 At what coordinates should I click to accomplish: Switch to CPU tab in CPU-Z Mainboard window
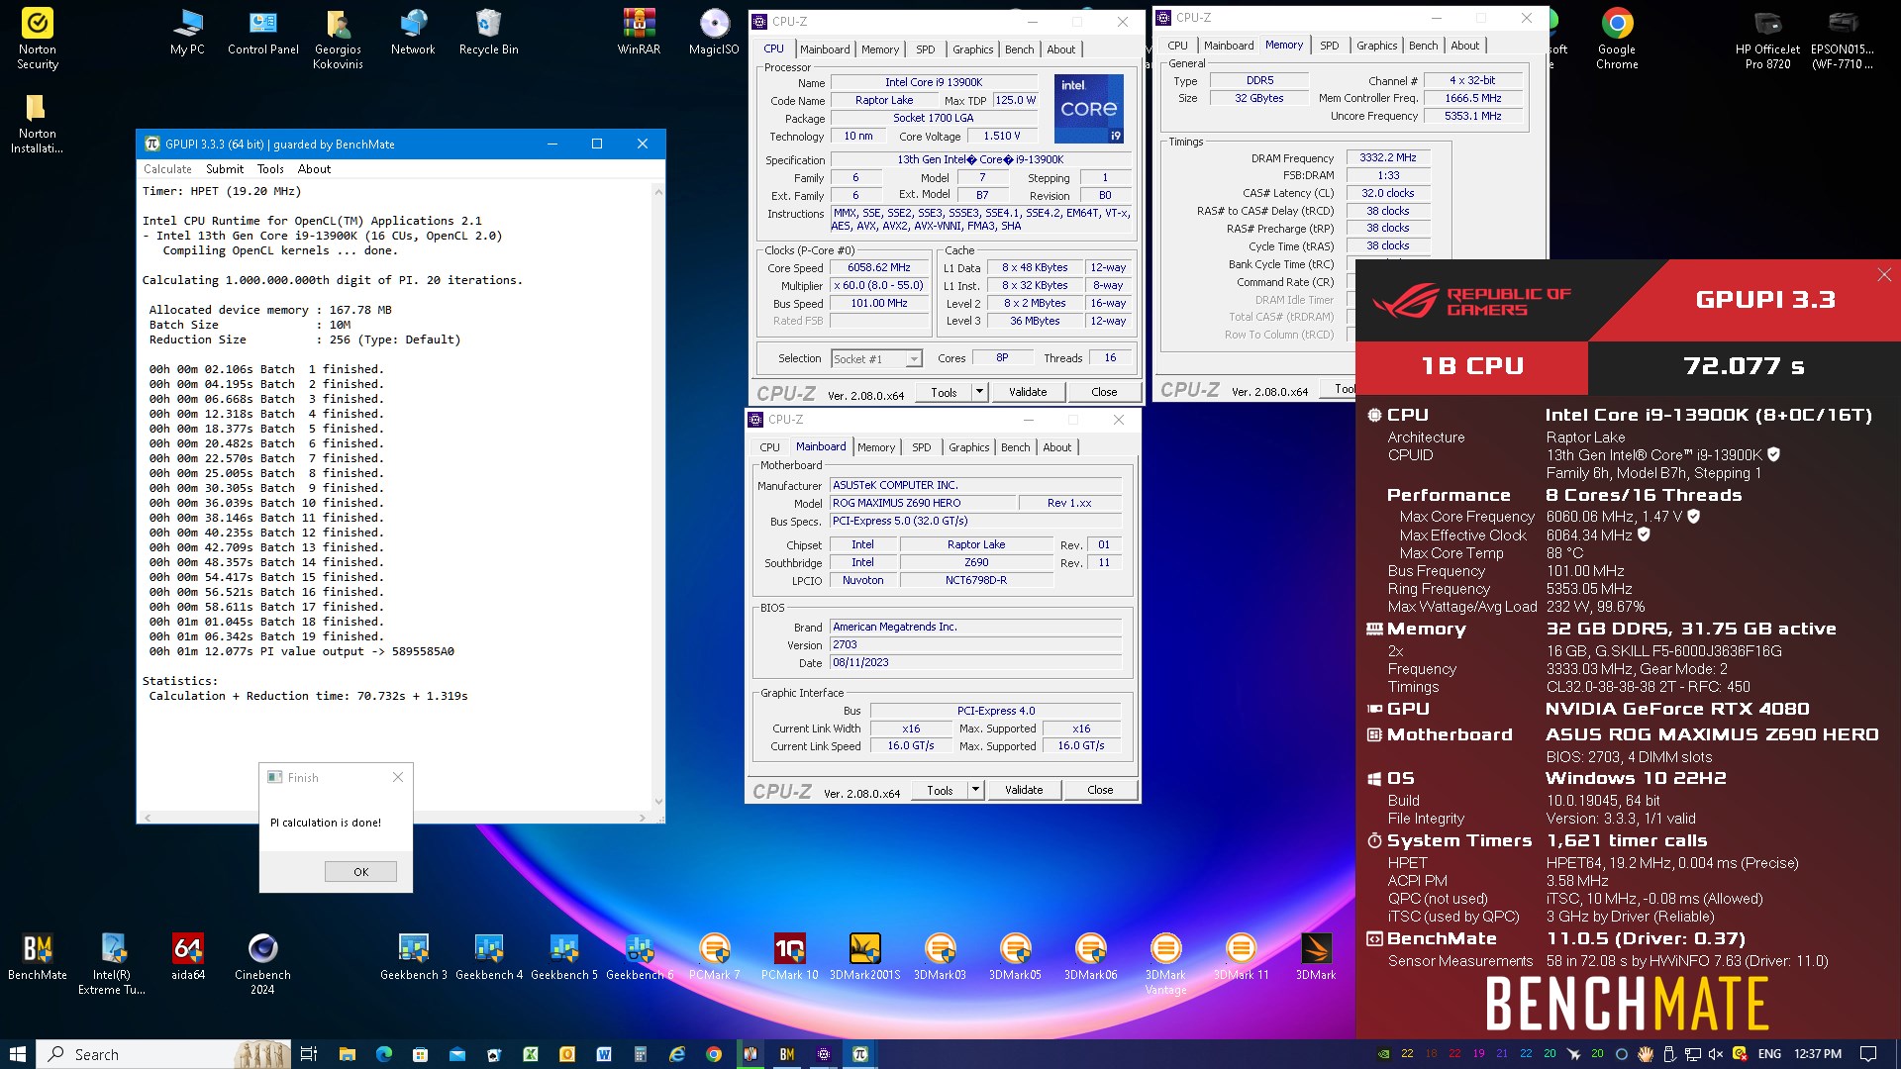(769, 447)
